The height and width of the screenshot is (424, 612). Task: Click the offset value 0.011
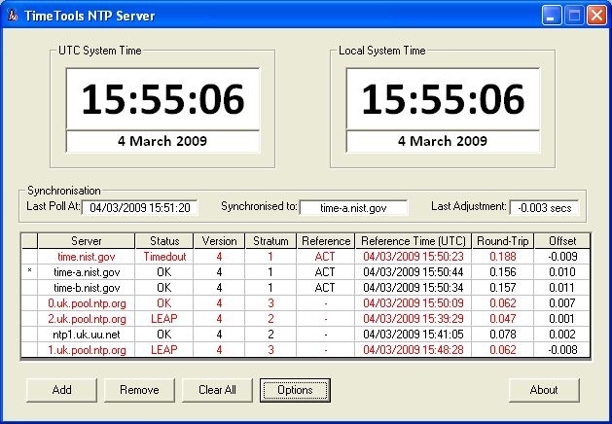(562, 288)
